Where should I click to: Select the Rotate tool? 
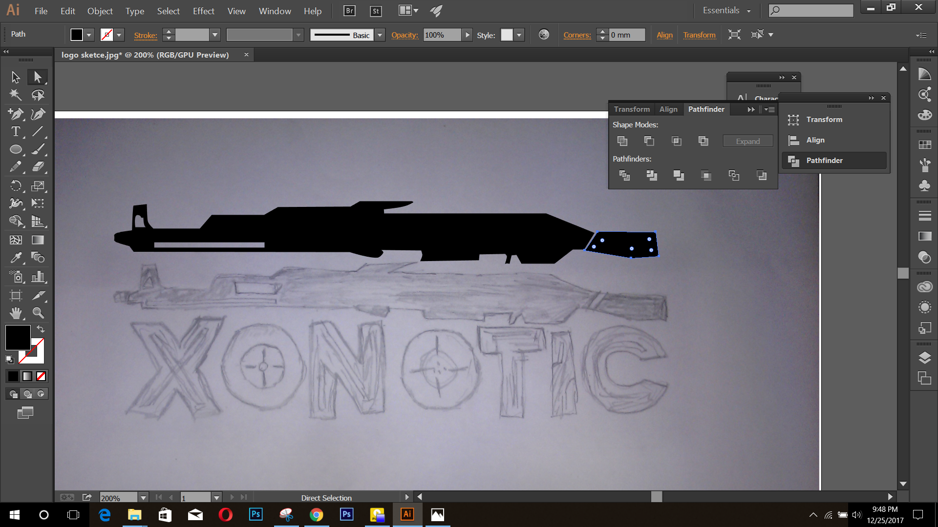[x=16, y=185]
